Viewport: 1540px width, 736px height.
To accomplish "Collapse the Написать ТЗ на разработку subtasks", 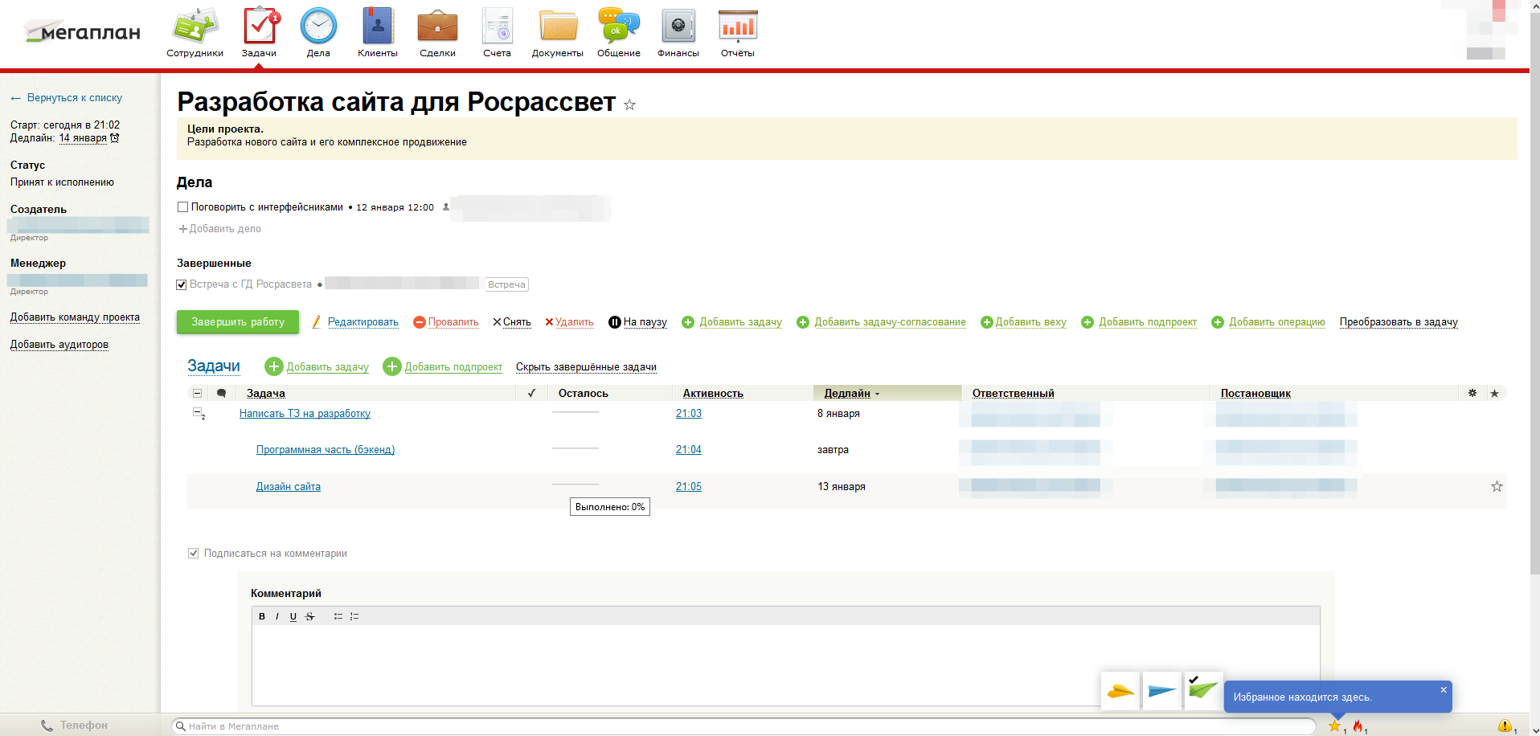I will tap(197, 413).
